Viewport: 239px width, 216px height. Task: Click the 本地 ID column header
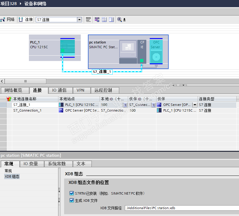[114, 99]
